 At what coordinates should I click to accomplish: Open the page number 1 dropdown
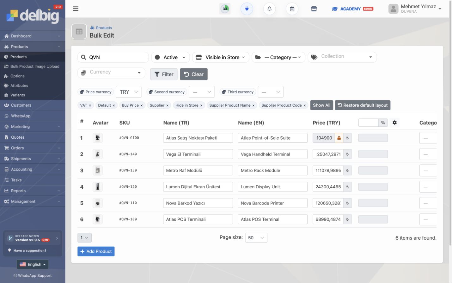tap(84, 238)
